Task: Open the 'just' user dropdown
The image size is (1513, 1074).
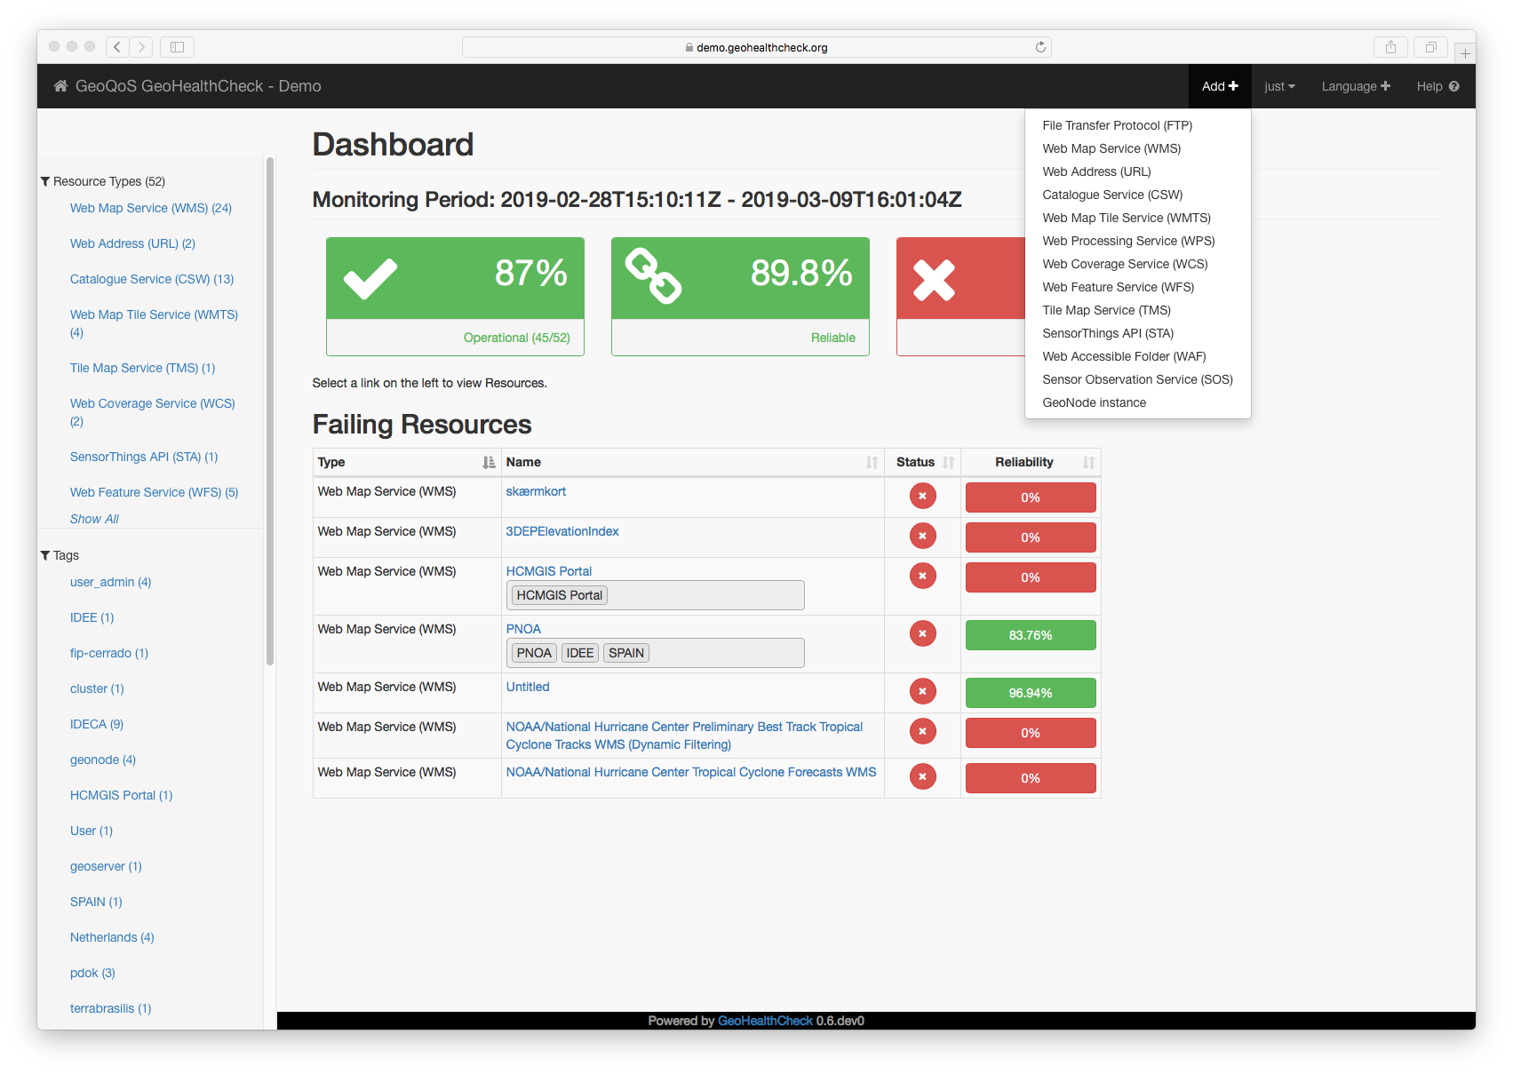Action: pyautogui.click(x=1279, y=86)
